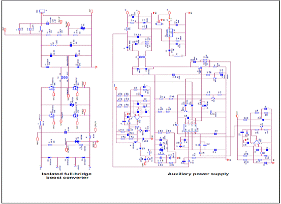
Task: Select the op-amp triangle in the boxed sub-circuit
Action: (137, 118)
